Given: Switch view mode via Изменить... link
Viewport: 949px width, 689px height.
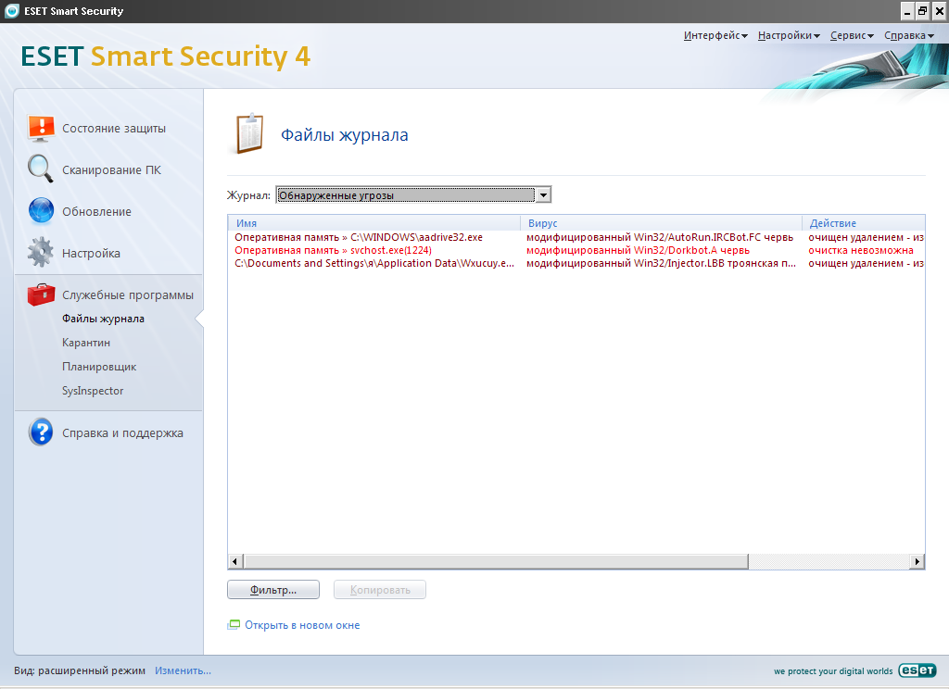Looking at the screenshot, I should coord(183,670).
